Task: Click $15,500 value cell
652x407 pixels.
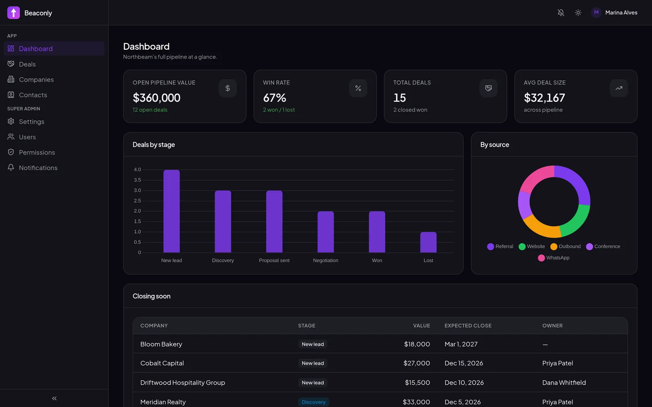Action: click(x=417, y=383)
